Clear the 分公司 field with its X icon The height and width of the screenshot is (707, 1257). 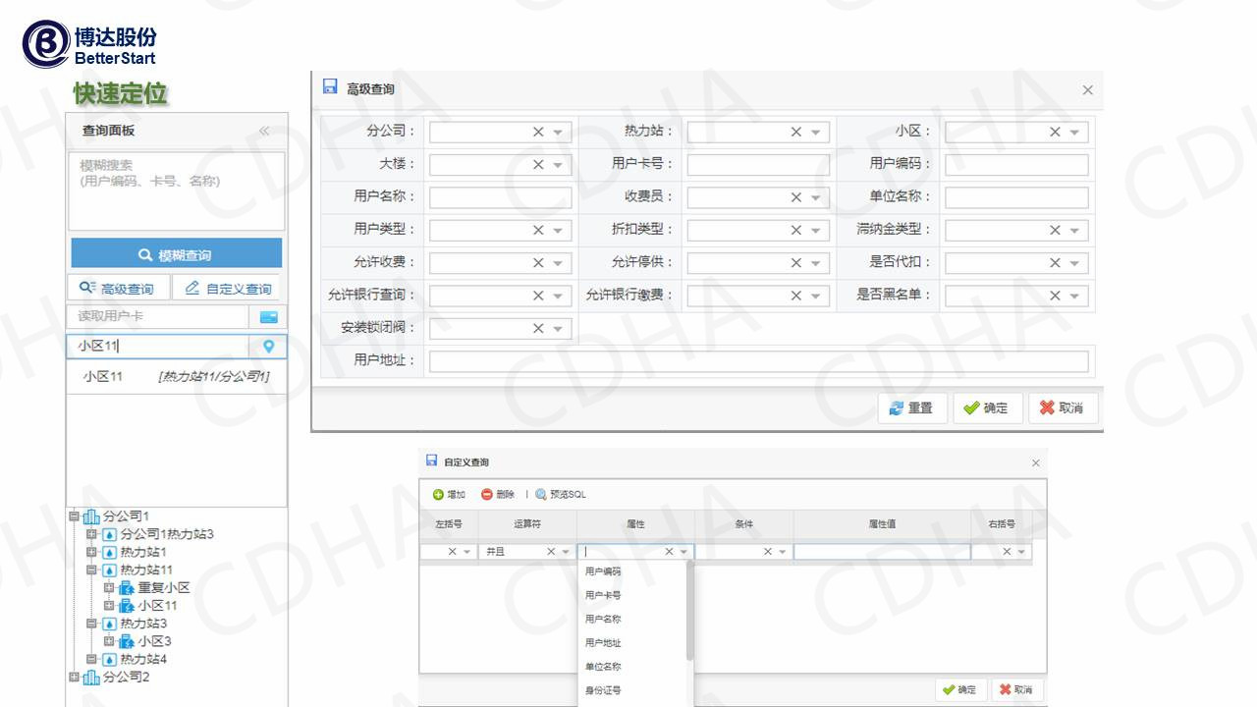(x=538, y=132)
